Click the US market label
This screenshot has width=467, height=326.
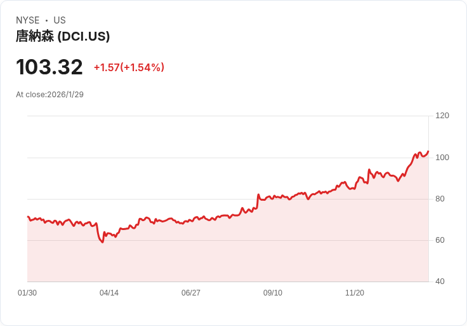coord(60,20)
